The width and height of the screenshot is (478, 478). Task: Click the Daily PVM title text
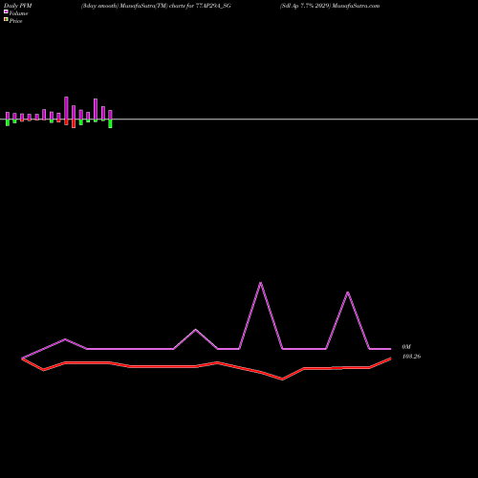pos(18,6)
